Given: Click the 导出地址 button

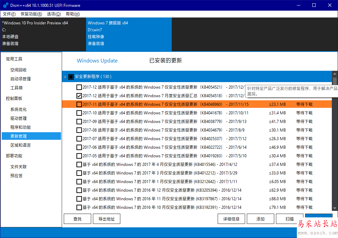Looking at the screenshot, I should click(x=107, y=219).
